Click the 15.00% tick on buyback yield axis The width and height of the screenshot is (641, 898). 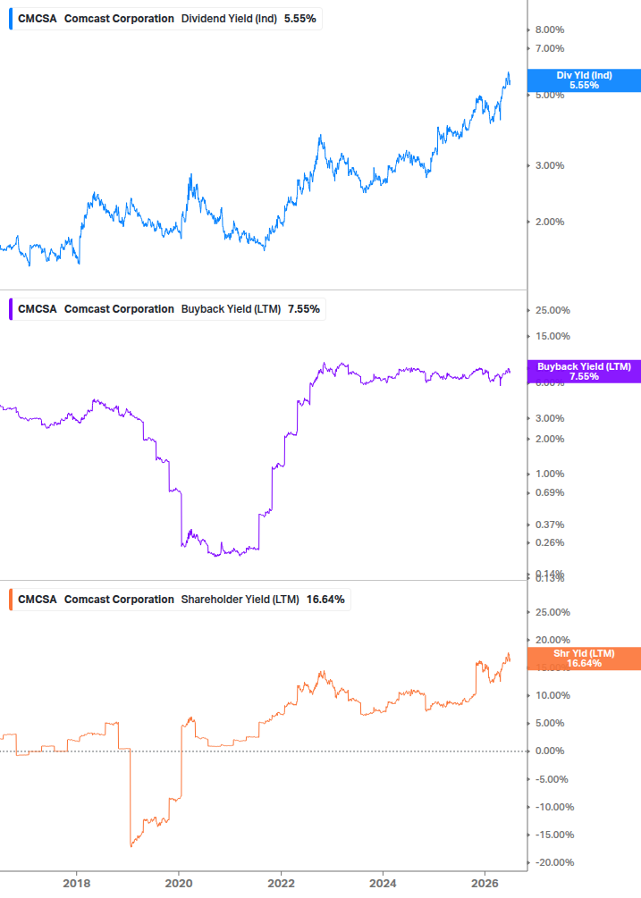552,336
